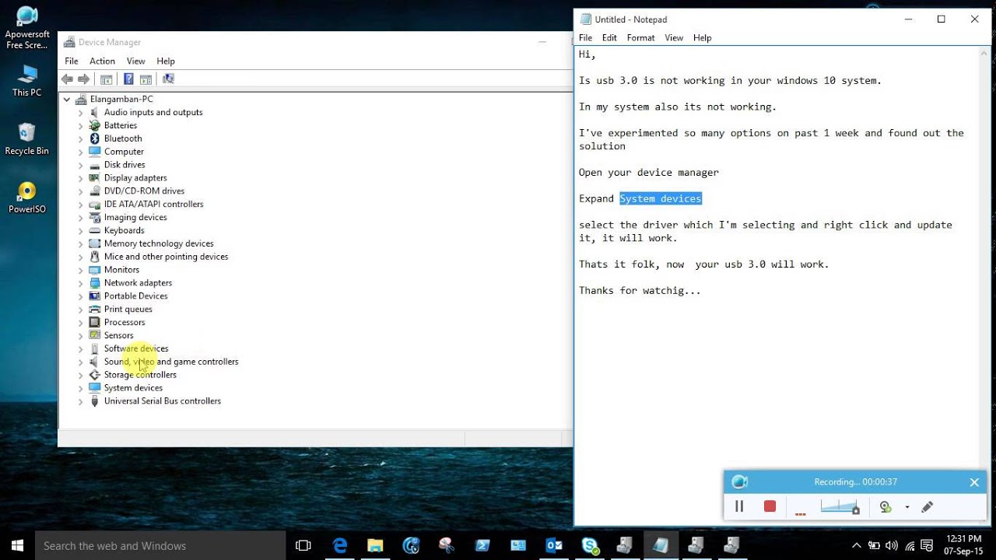Click the Imaging devices category icon

coord(95,217)
